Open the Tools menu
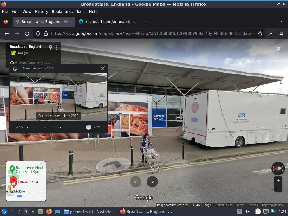Screen dimensions: 288x216 click(x=81, y=12)
